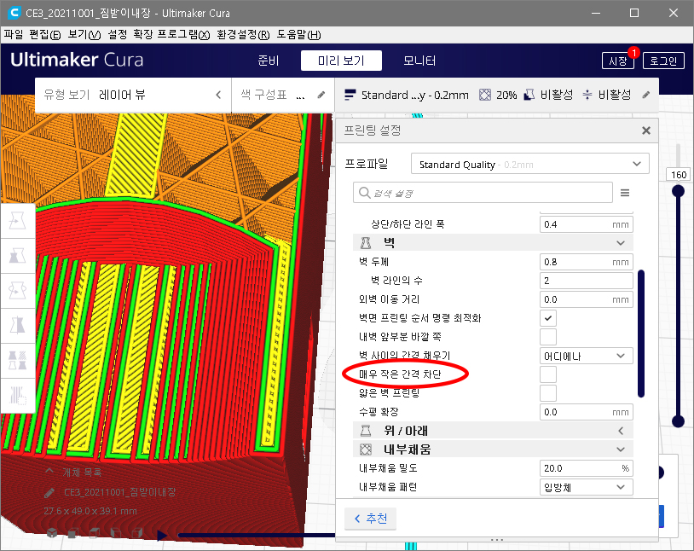Viewport: 694px width, 551px height.
Task: Click the settings panel vertical scrollbar
Action: tap(641, 333)
